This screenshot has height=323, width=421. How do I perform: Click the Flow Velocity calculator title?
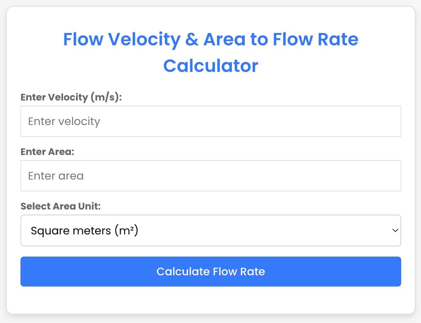point(210,39)
